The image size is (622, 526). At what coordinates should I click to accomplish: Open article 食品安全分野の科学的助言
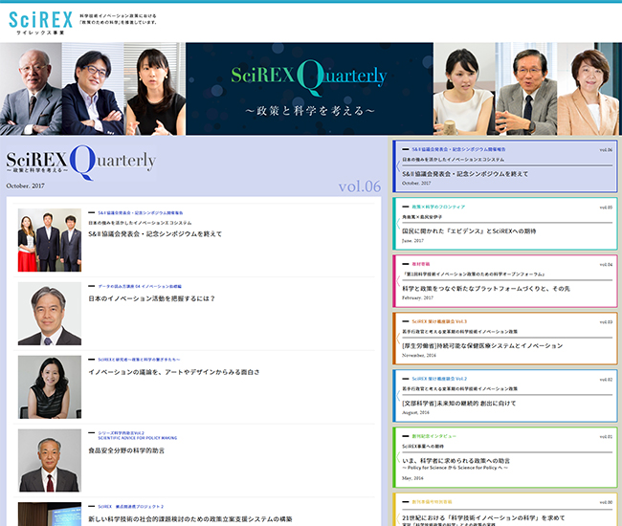click(x=126, y=450)
